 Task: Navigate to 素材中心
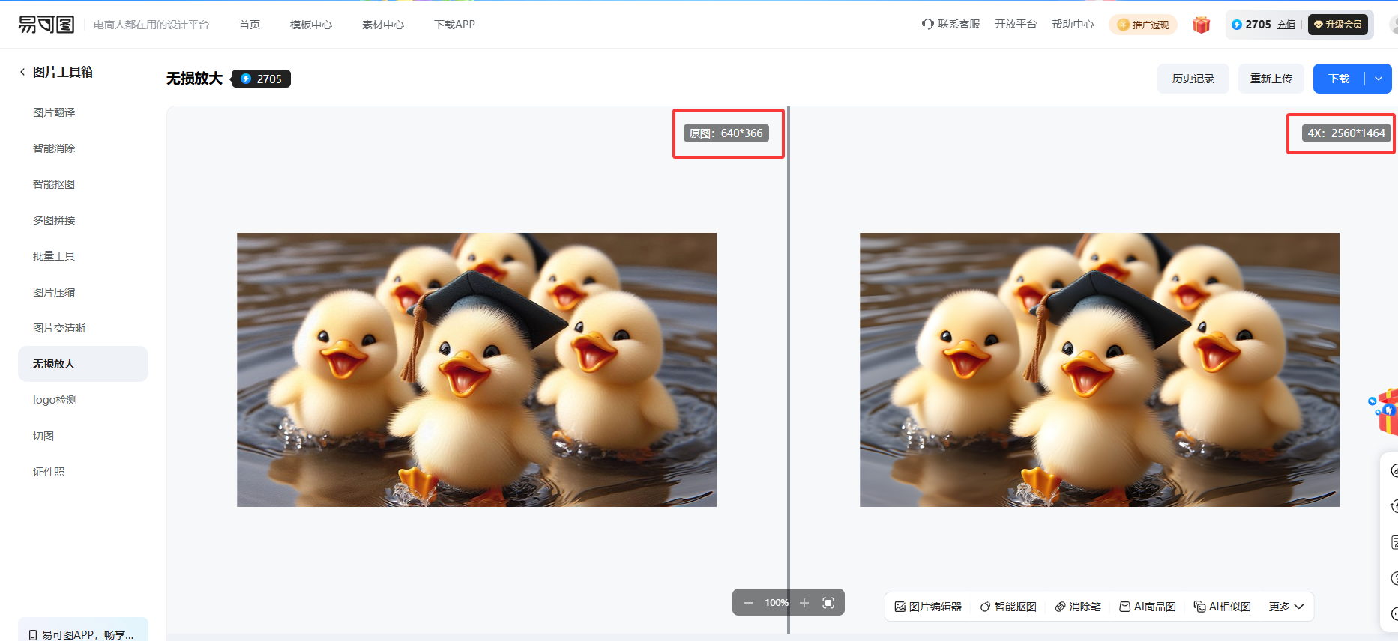(x=383, y=25)
